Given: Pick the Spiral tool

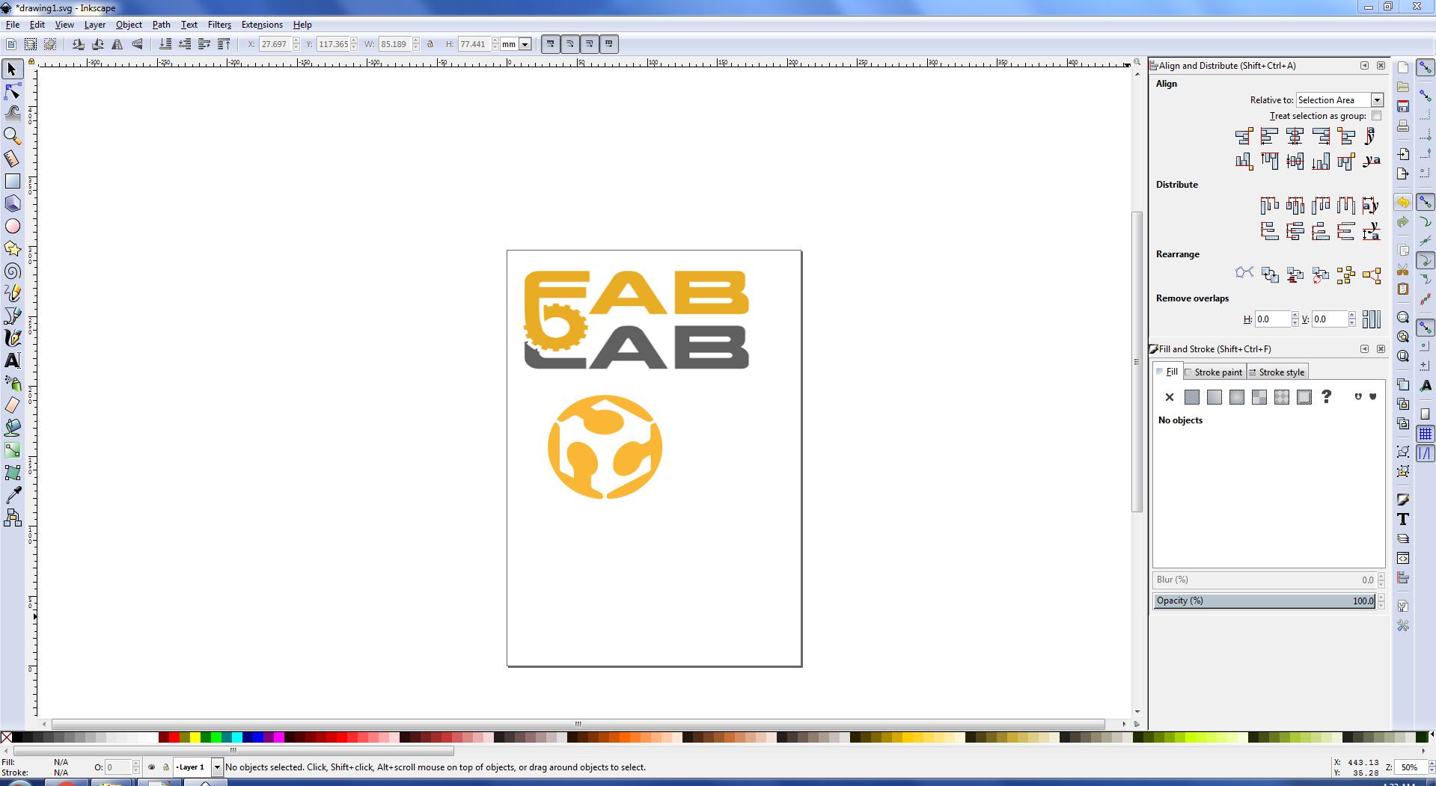Looking at the screenshot, I should 13,271.
